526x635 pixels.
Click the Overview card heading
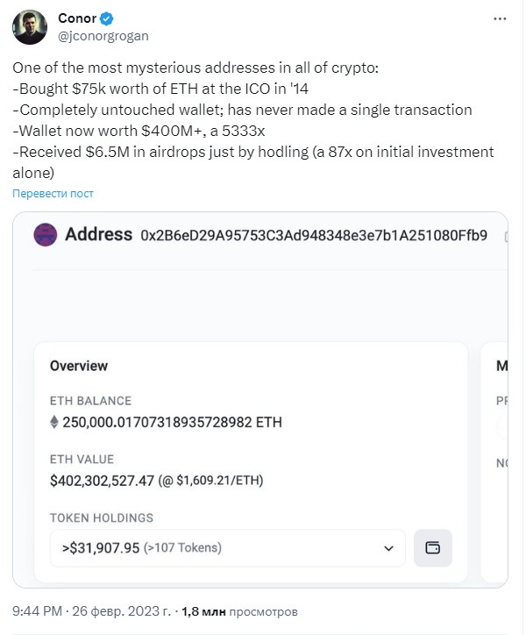pyautogui.click(x=79, y=366)
